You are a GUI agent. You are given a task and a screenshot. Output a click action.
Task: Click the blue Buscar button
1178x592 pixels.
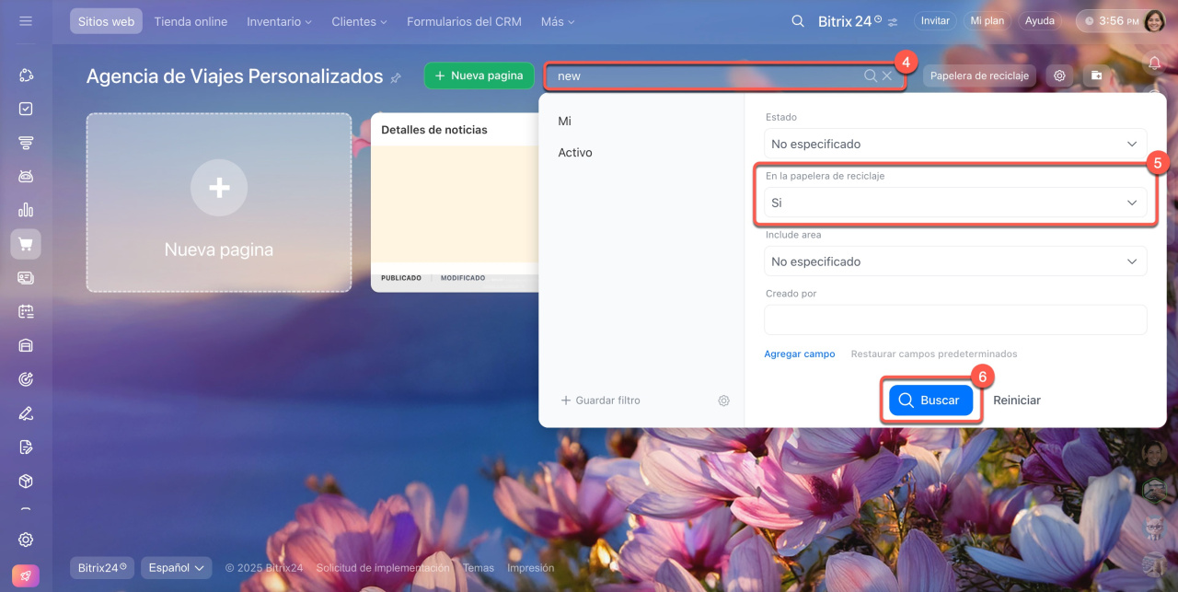point(930,400)
